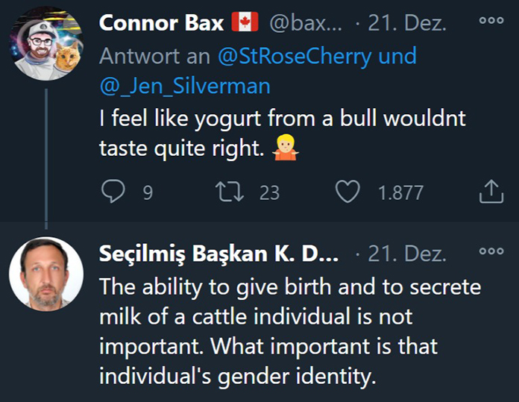Click the reply speech bubble icon
This screenshot has height=402, width=519.
(x=113, y=192)
